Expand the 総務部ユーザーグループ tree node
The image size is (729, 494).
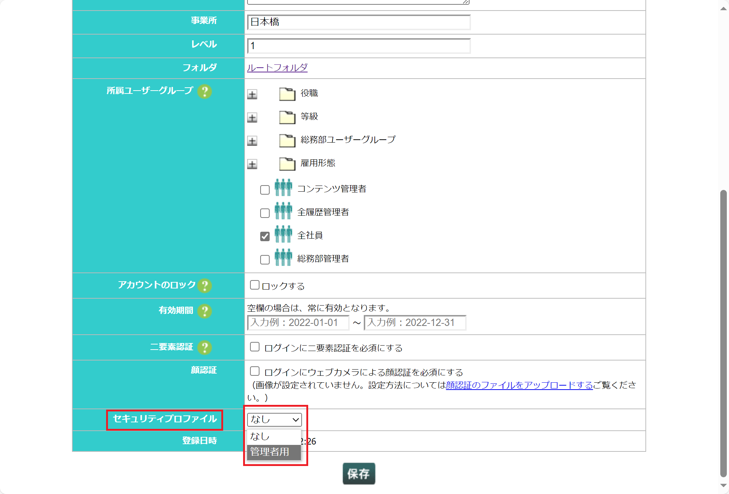(x=252, y=141)
